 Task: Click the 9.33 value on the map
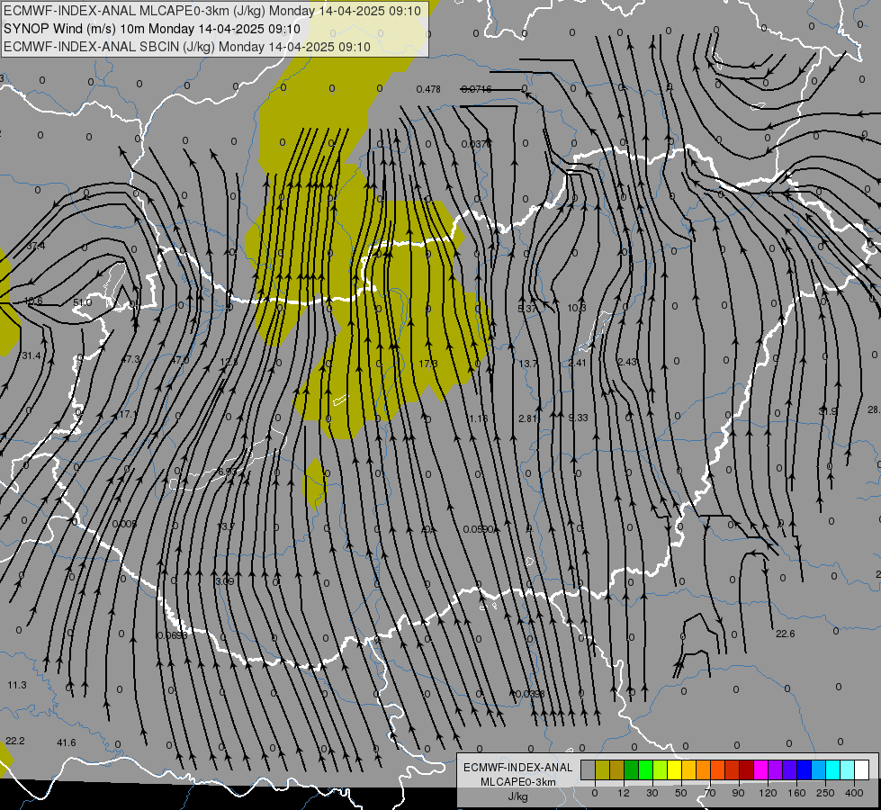tap(578, 418)
